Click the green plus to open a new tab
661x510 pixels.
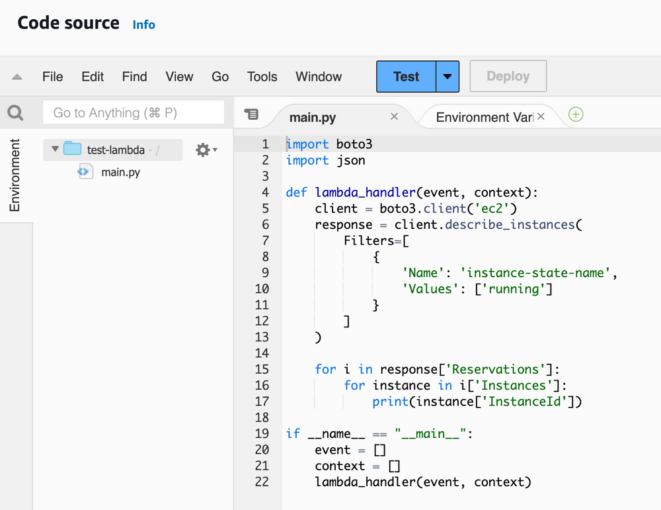pyautogui.click(x=575, y=114)
